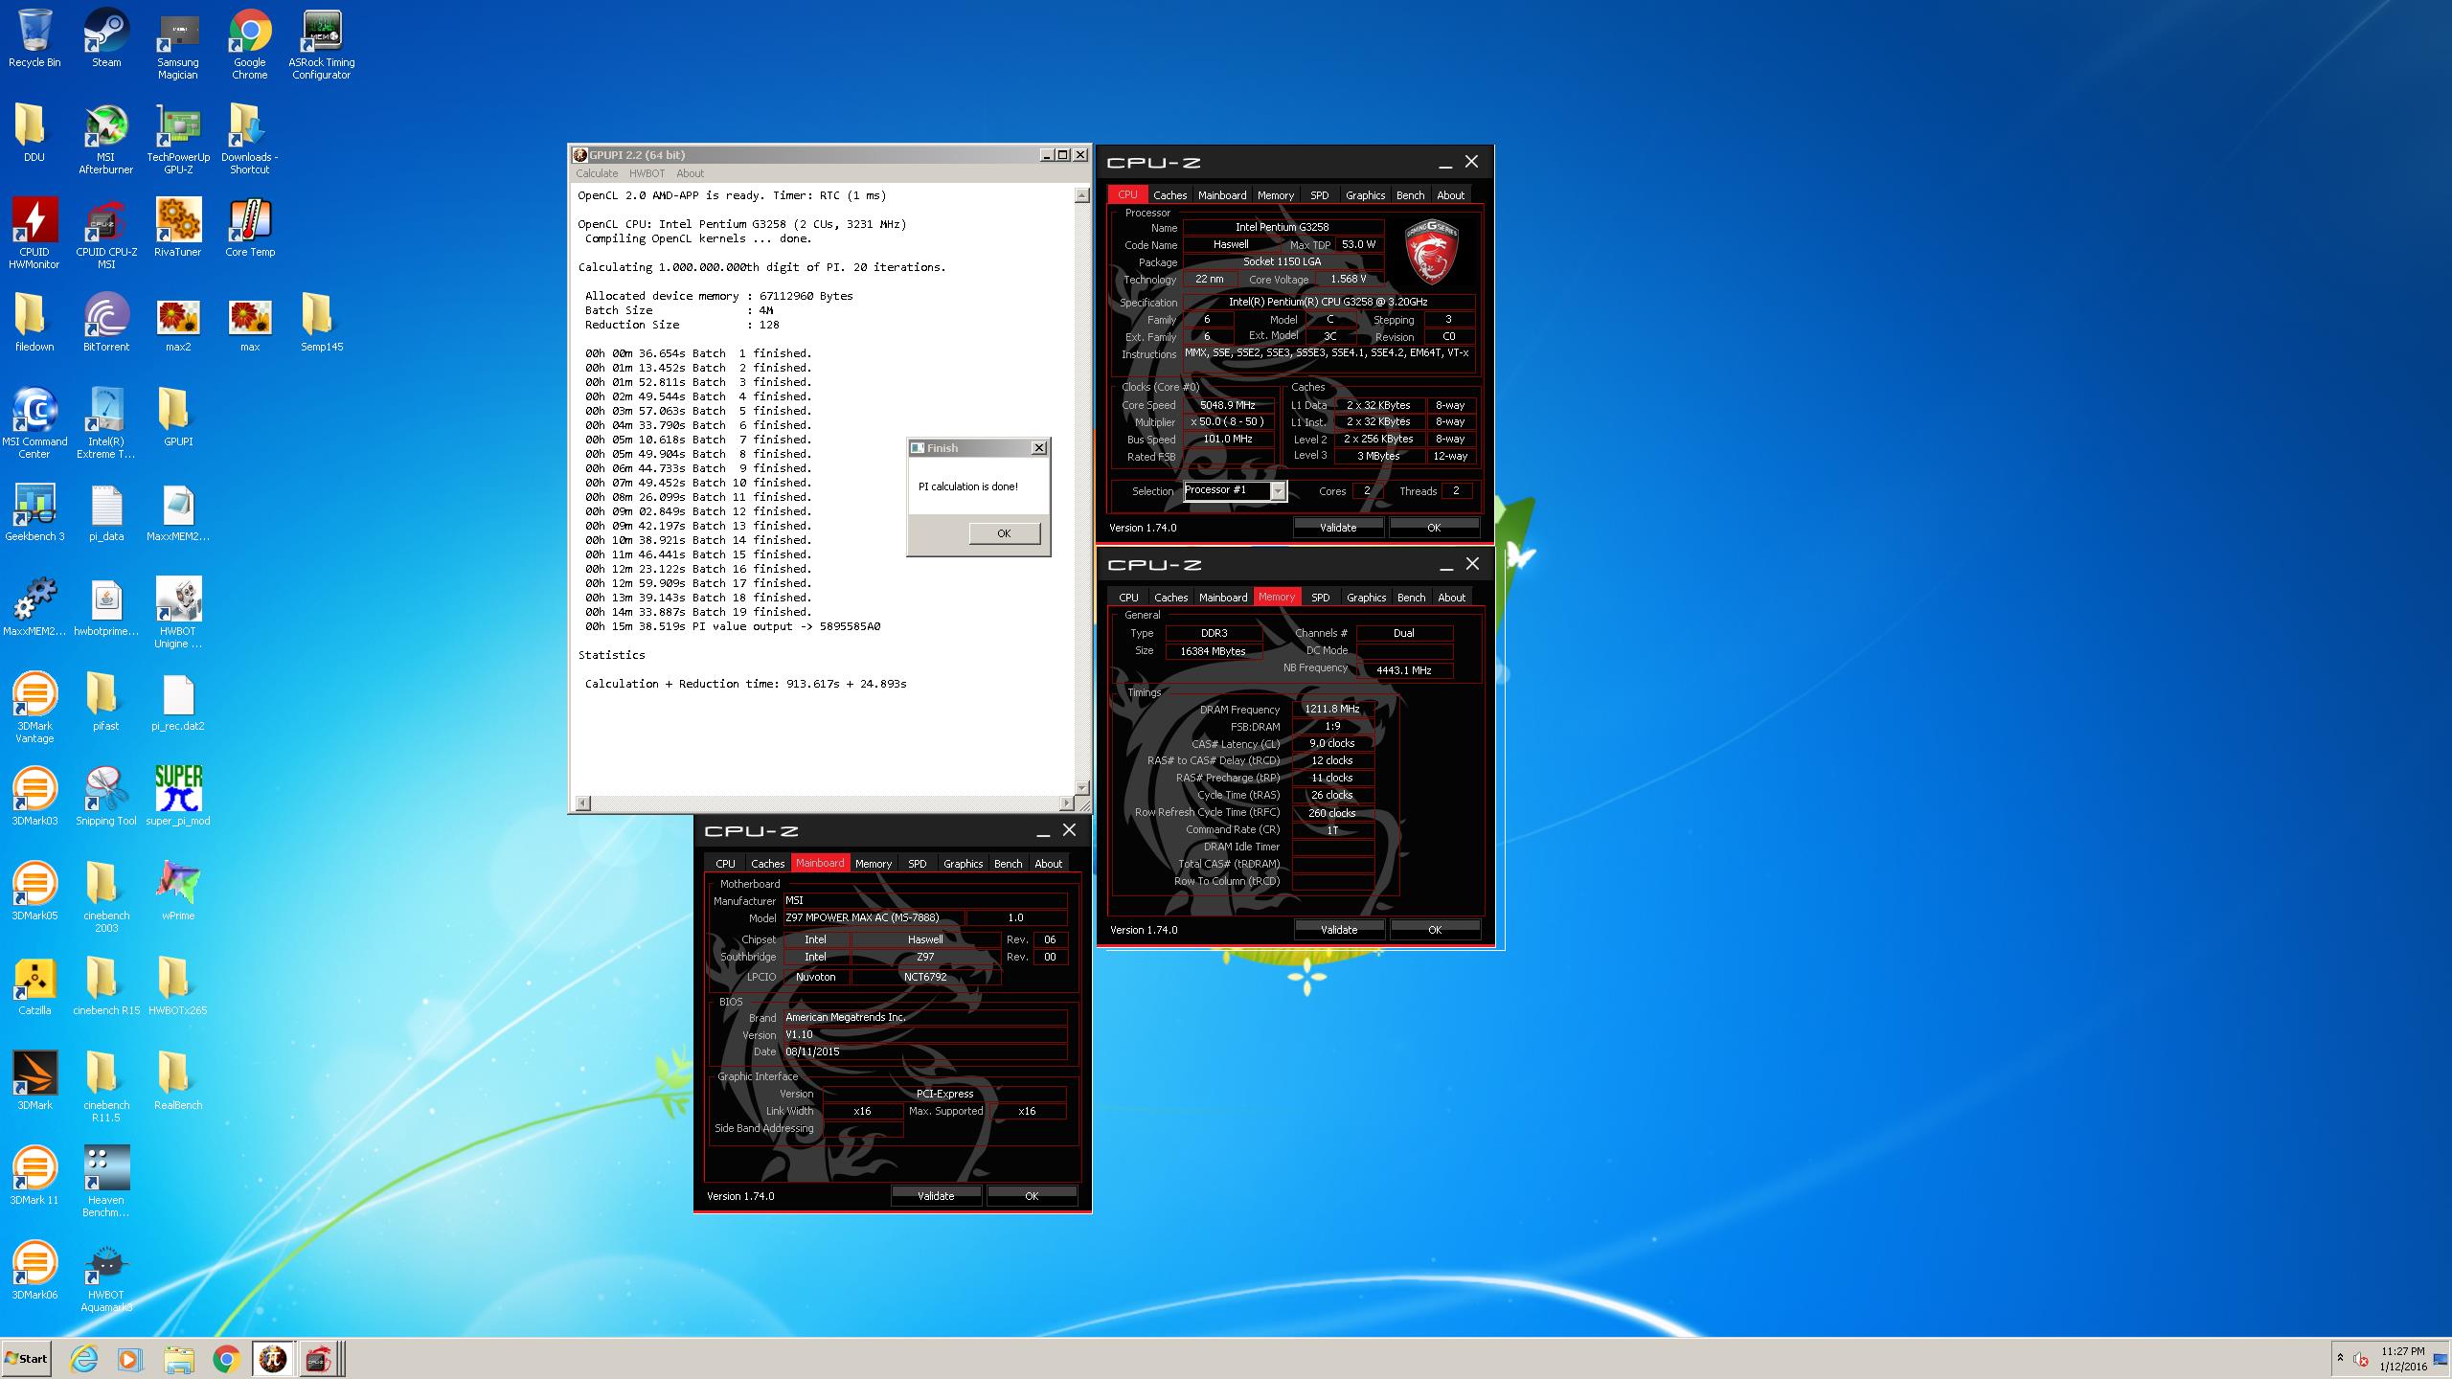Image resolution: width=2452 pixels, height=1379 pixels.
Task: Open HWBOT menu in GPUPI
Action: click(647, 173)
